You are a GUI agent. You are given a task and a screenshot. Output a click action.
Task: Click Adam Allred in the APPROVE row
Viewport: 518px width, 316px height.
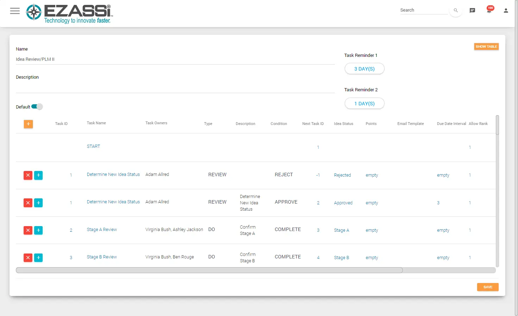[x=157, y=202]
